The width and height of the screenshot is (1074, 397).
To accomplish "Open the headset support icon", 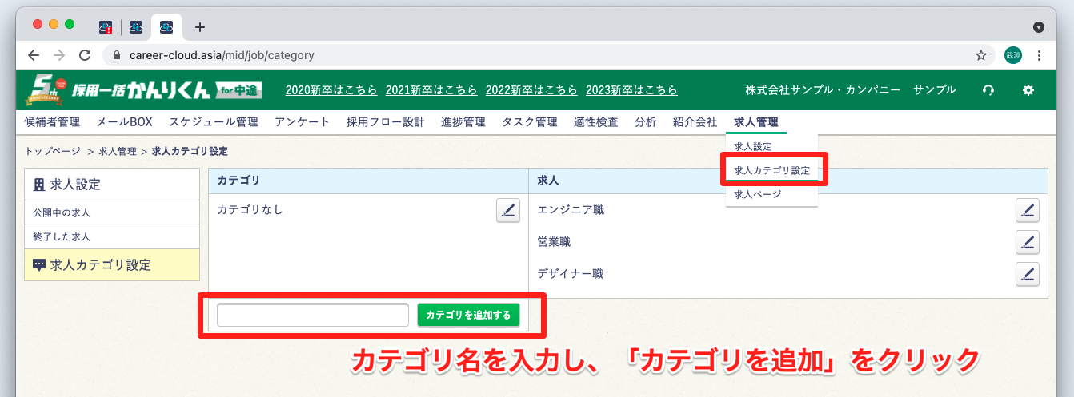I will click(x=988, y=90).
